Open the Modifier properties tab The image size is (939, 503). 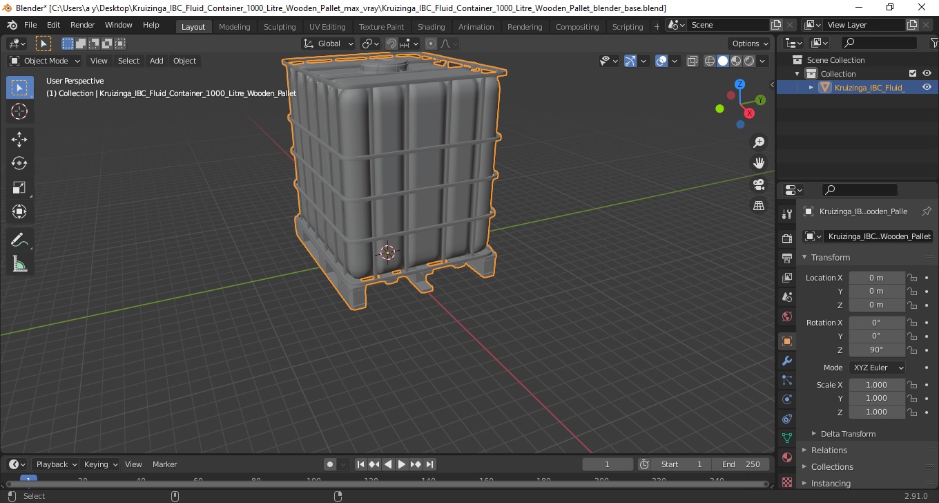click(x=786, y=361)
